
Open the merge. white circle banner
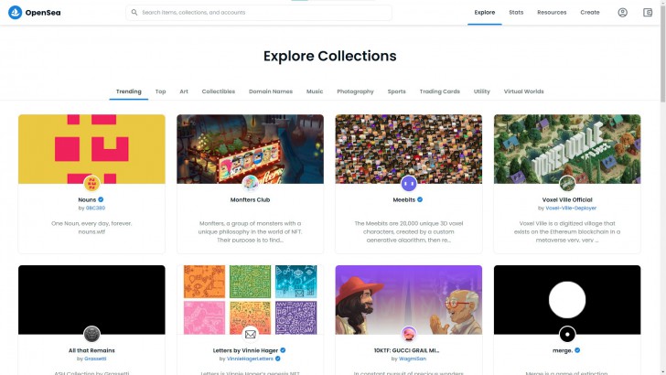click(x=567, y=300)
